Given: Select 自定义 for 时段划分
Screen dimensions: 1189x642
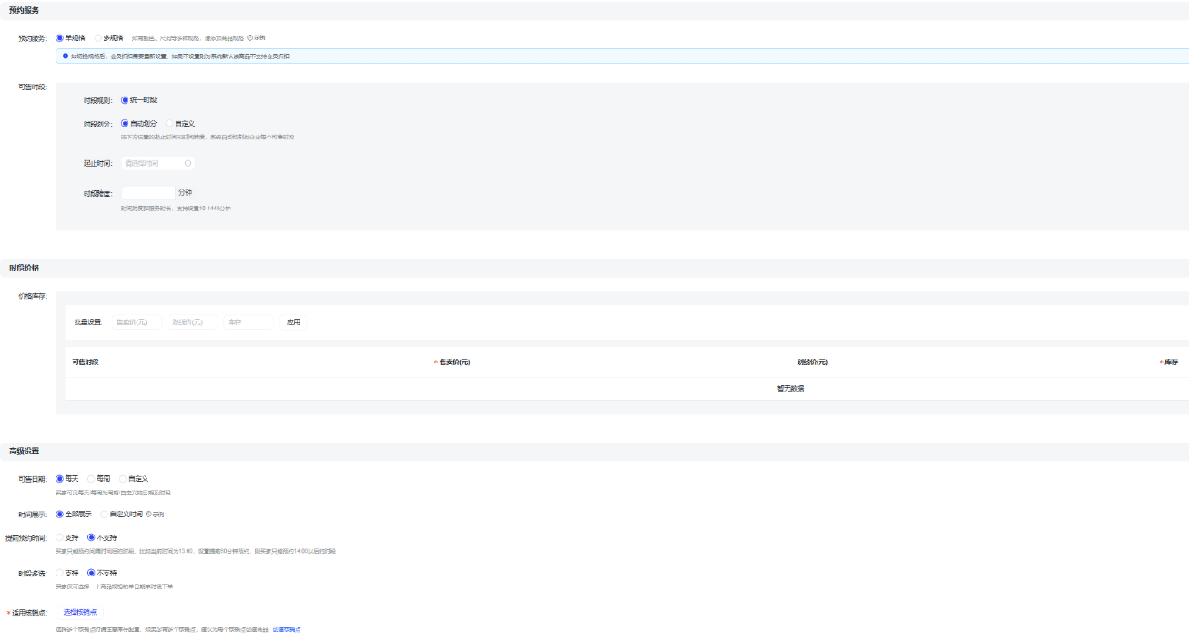Looking at the screenshot, I should (169, 123).
